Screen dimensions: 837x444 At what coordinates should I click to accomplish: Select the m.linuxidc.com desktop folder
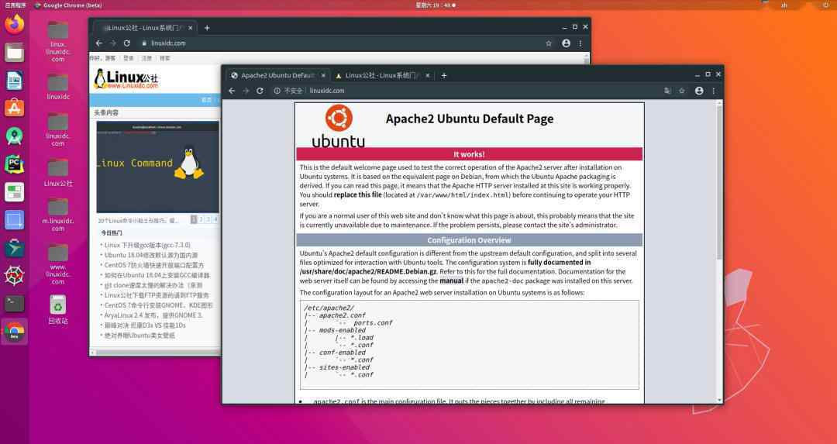point(57,215)
